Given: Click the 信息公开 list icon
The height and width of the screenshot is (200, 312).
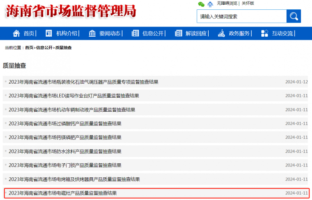Looking at the screenshot, I should pyautogui.click(x=135, y=33).
